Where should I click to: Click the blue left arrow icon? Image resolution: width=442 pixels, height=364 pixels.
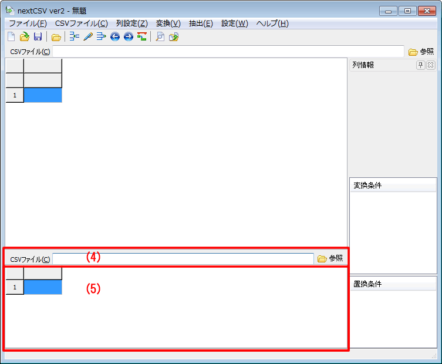pos(114,37)
